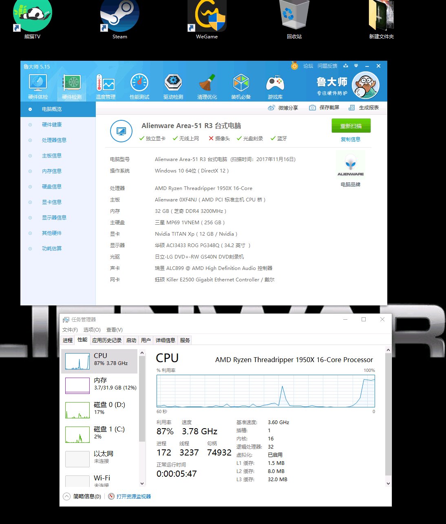This screenshot has width=446, height=524.
Task: Open the Ludashi title bar dropdown menu arrow
Action: (x=356, y=66)
